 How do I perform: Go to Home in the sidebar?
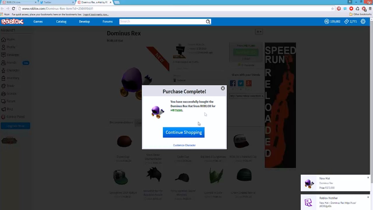click(8, 39)
